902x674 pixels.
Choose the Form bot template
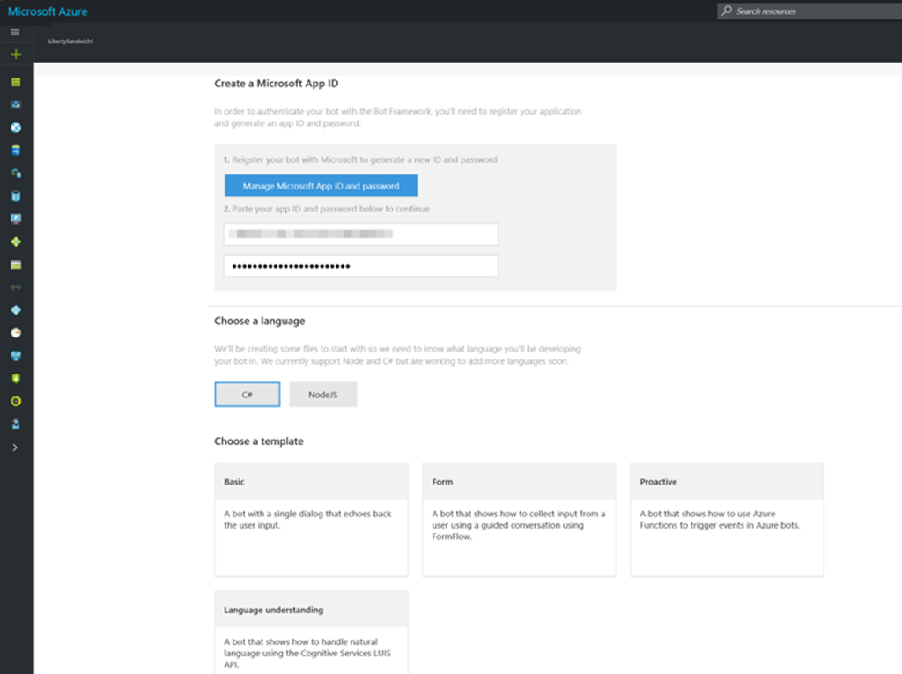point(519,519)
